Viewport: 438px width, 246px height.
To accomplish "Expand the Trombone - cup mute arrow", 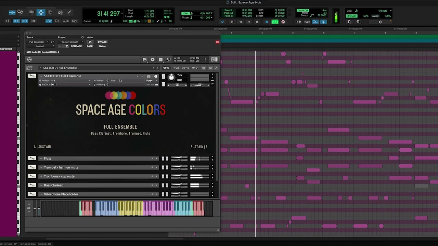I will click(x=41, y=176).
